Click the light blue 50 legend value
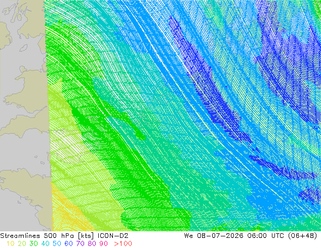Screen dimensions: 321x248 pyautogui.click(x=57, y=244)
